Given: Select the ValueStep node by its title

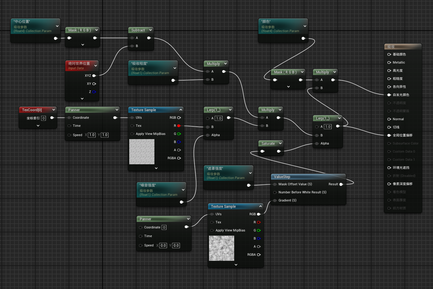Looking at the screenshot, I should click(282, 177).
